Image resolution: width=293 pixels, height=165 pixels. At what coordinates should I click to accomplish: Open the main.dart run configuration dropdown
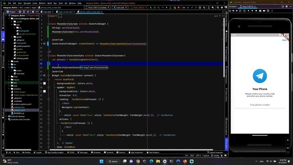point(120,7)
